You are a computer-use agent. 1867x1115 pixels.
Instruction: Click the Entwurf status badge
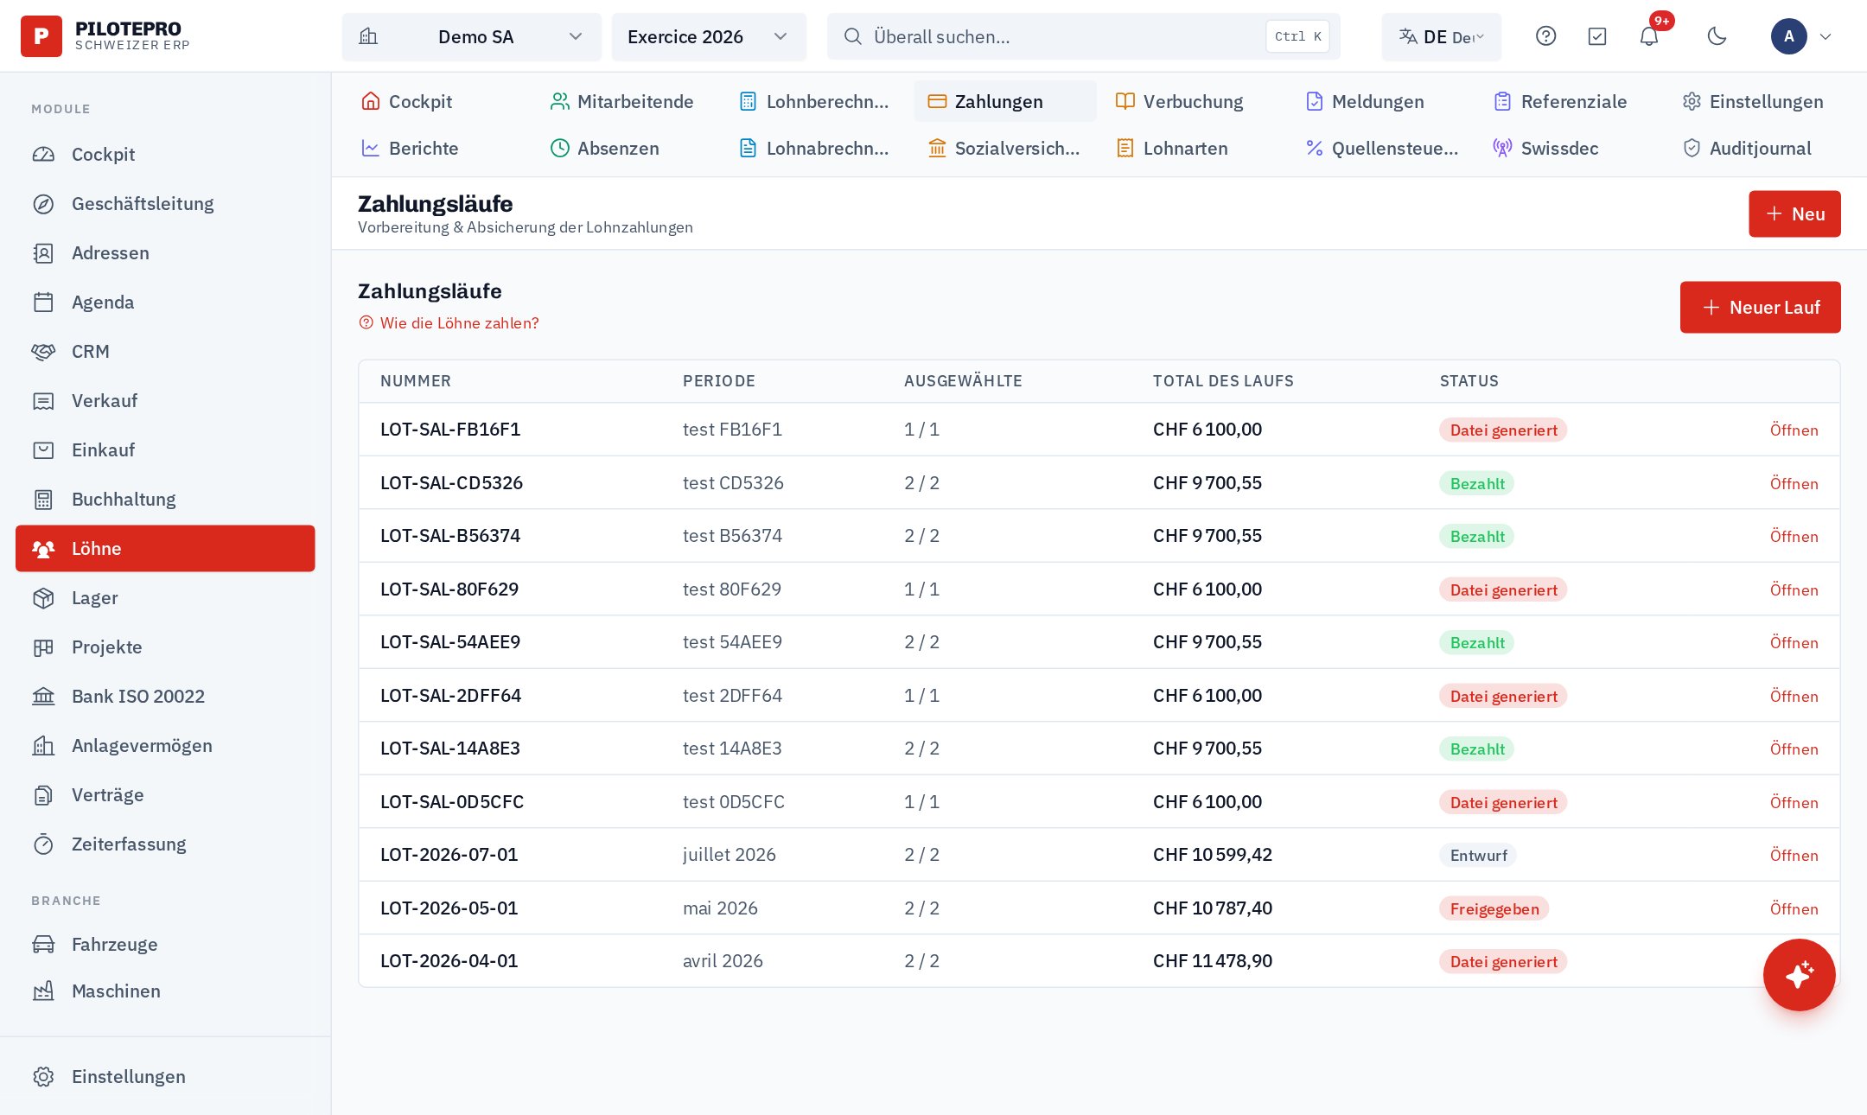tap(1478, 855)
